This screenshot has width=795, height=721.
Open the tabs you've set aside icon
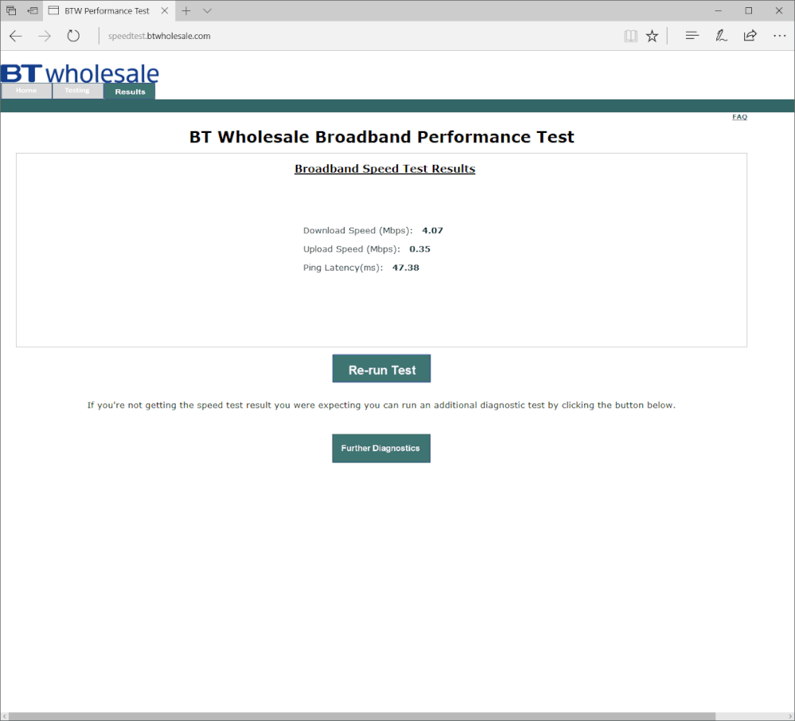pyautogui.click(x=11, y=10)
